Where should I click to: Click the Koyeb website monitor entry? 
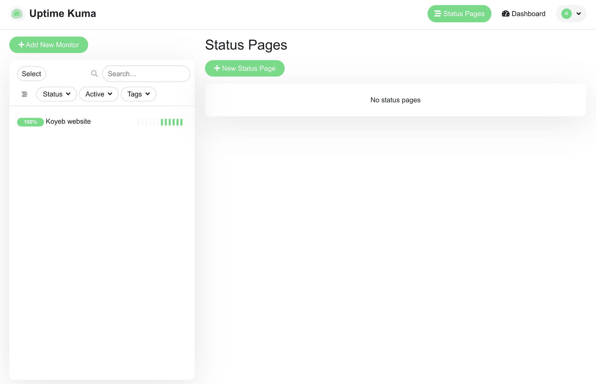tap(100, 121)
